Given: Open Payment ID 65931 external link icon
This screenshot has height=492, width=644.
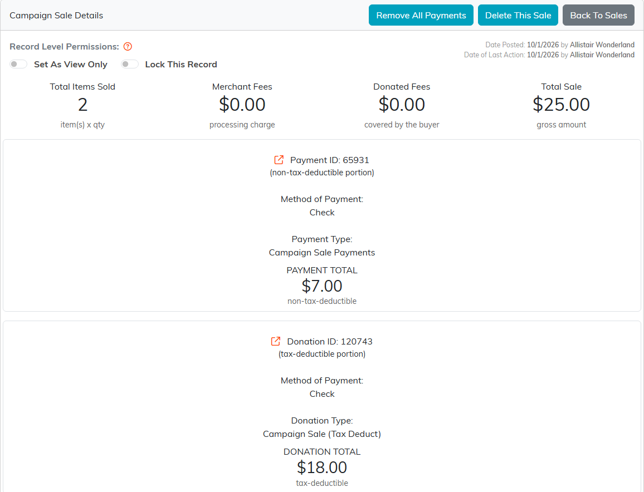Looking at the screenshot, I should (x=279, y=160).
